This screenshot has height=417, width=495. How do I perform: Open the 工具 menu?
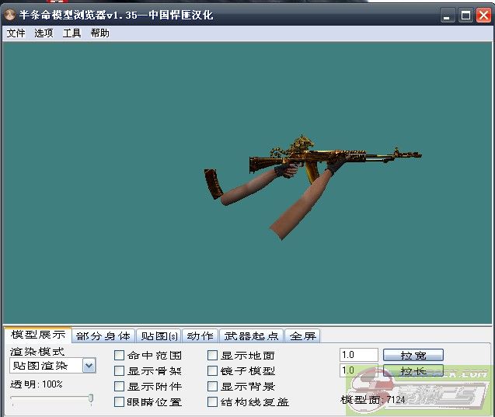[x=71, y=33]
